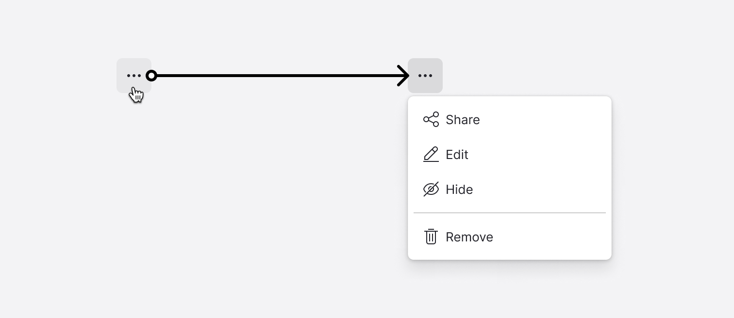Choose Share from the context menu
Image resolution: width=734 pixels, height=318 pixels.
click(x=462, y=119)
